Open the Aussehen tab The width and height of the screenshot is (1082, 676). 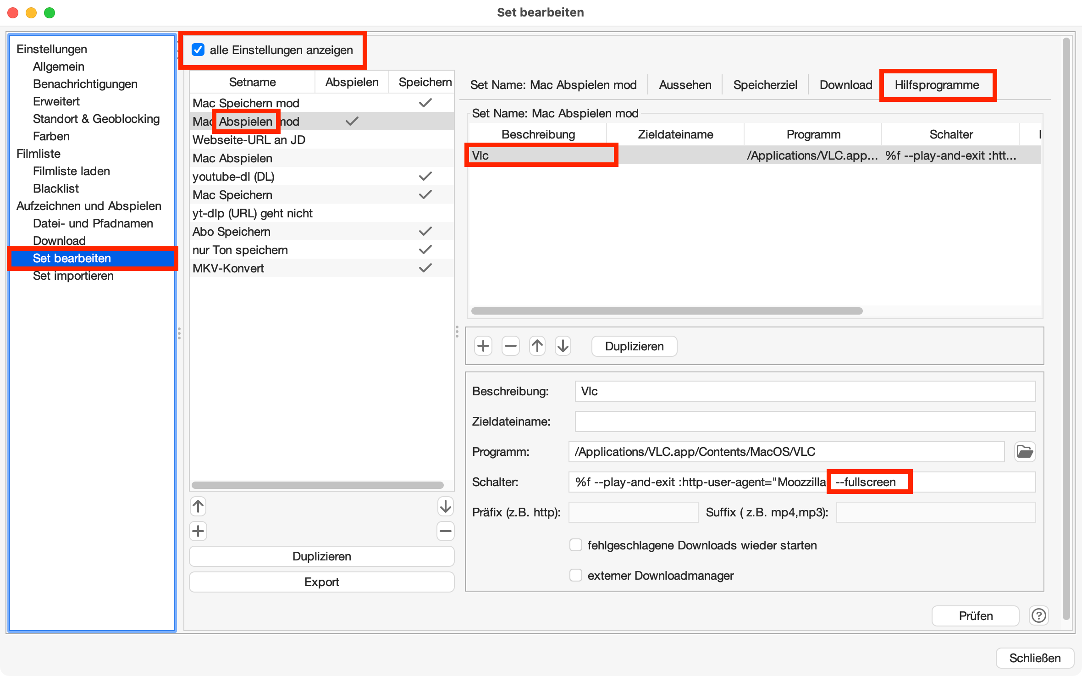click(685, 85)
